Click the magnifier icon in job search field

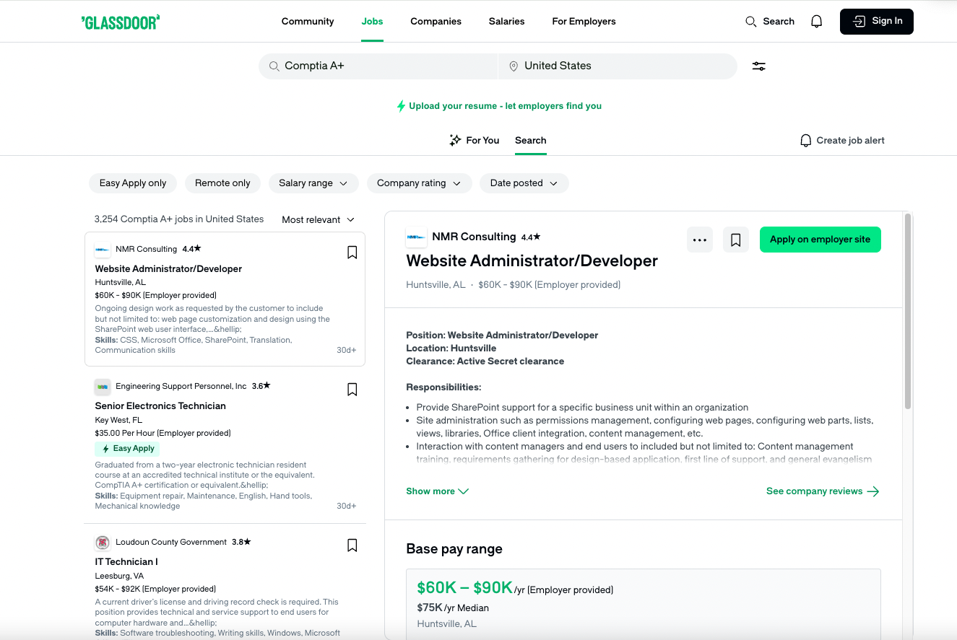pos(274,66)
